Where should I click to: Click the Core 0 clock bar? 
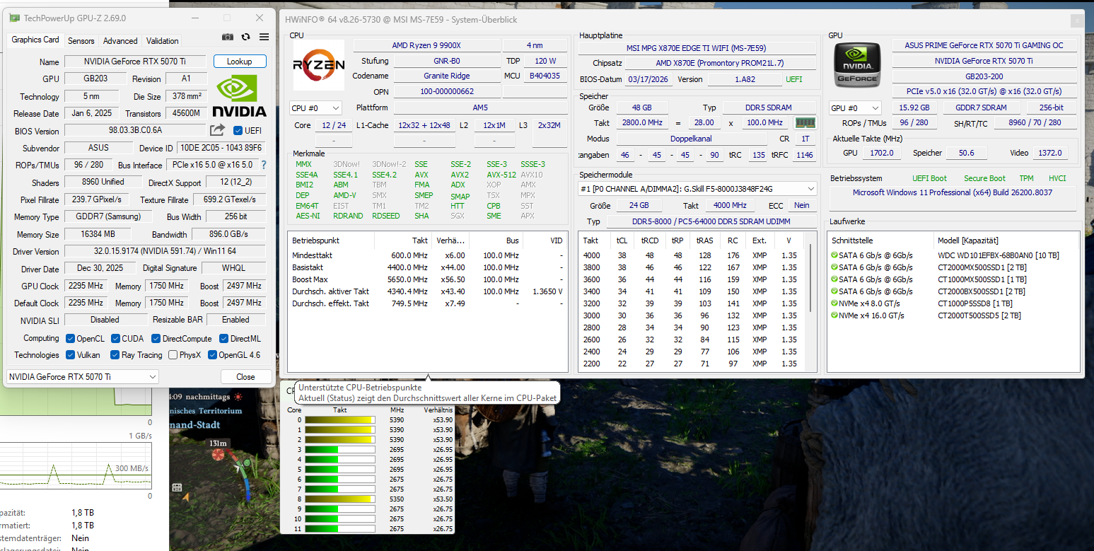pos(339,420)
